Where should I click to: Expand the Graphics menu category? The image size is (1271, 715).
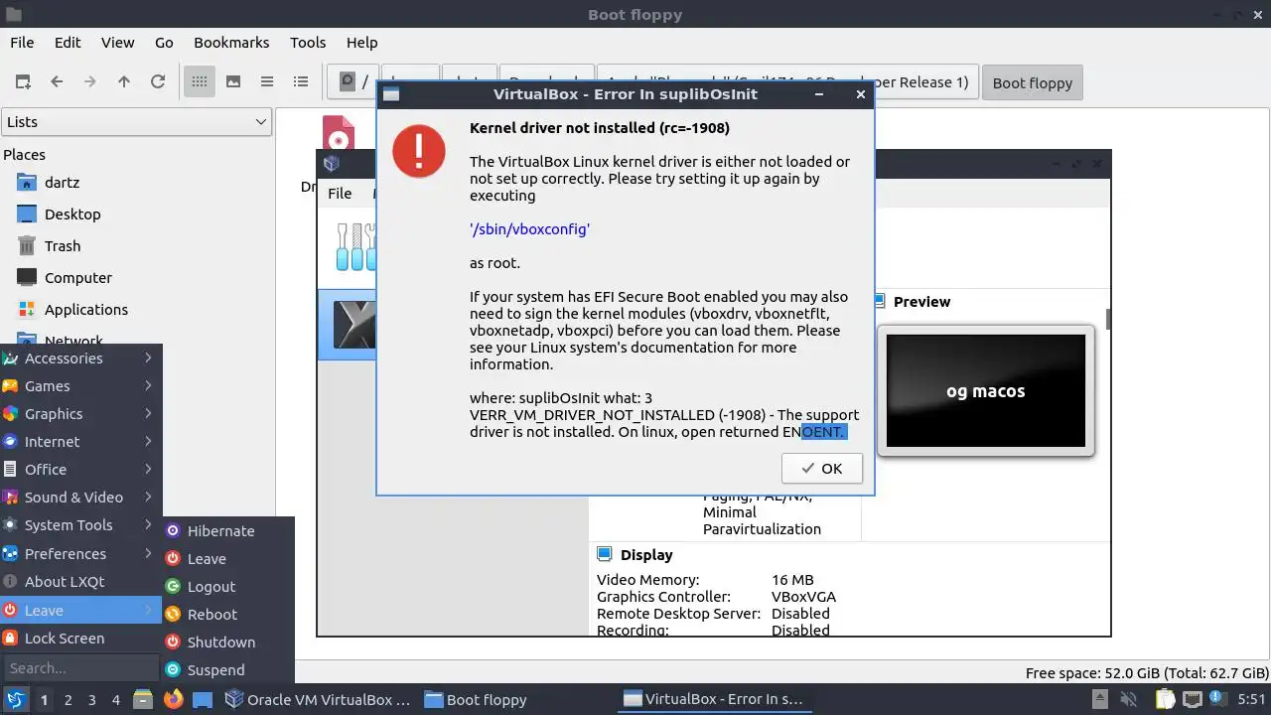(x=80, y=414)
